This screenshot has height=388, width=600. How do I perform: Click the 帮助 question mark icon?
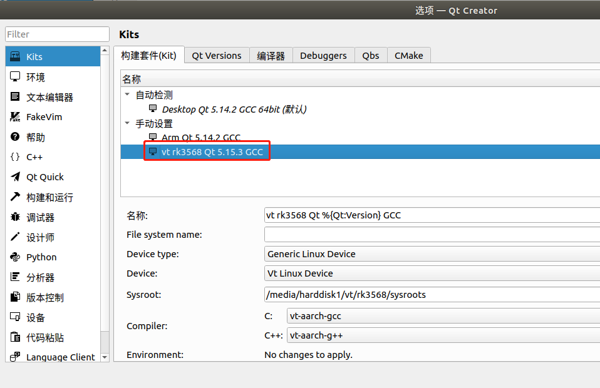click(16, 137)
